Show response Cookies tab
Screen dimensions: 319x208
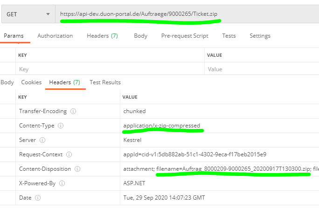(31, 82)
